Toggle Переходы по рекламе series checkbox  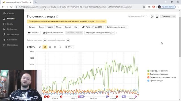coord(148,71)
